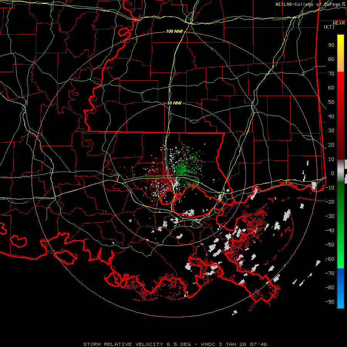Select the -40 knots scale value
Image resolution: width=347 pixels, height=347 pixels.
tap(330, 231)
